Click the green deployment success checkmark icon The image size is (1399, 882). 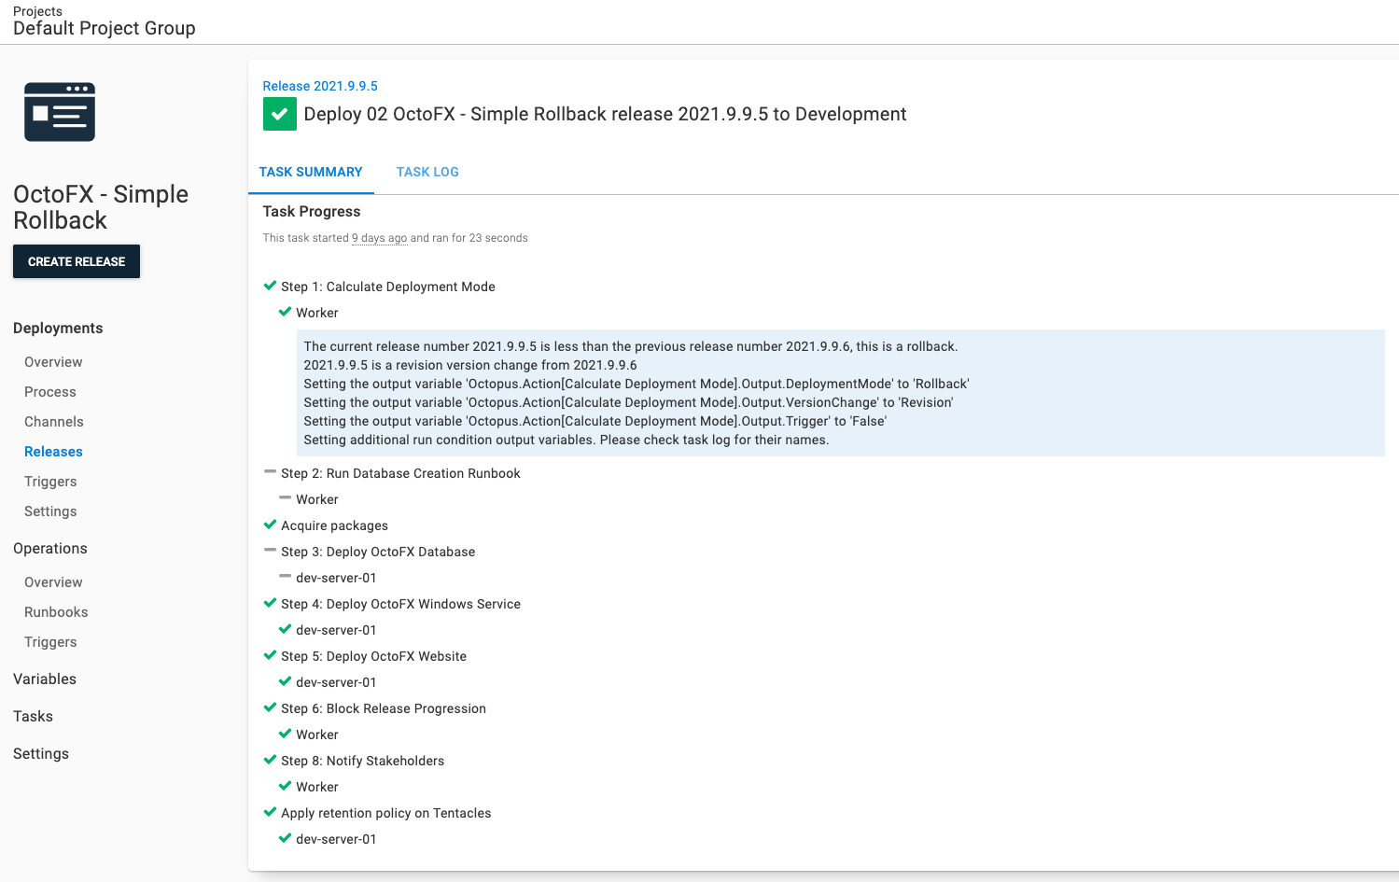coord(279,115)
